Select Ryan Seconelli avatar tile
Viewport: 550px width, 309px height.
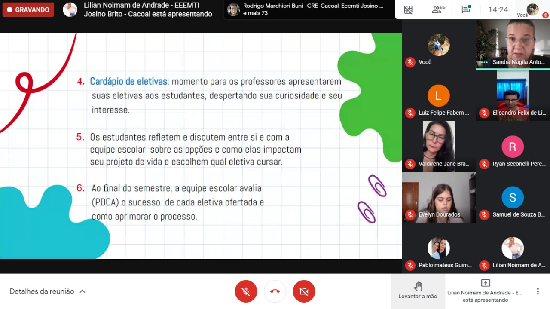point(513,147)
